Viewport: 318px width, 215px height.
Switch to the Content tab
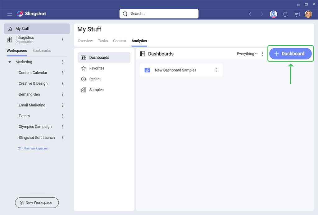coord(120,41)
